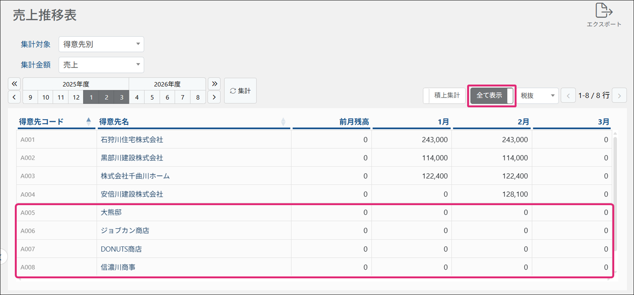The width and height of the screenshot is (634, 295).
Task: Open the 税抜 tax display dropdown
Action: pyautogui.click(x=537, y=96)
